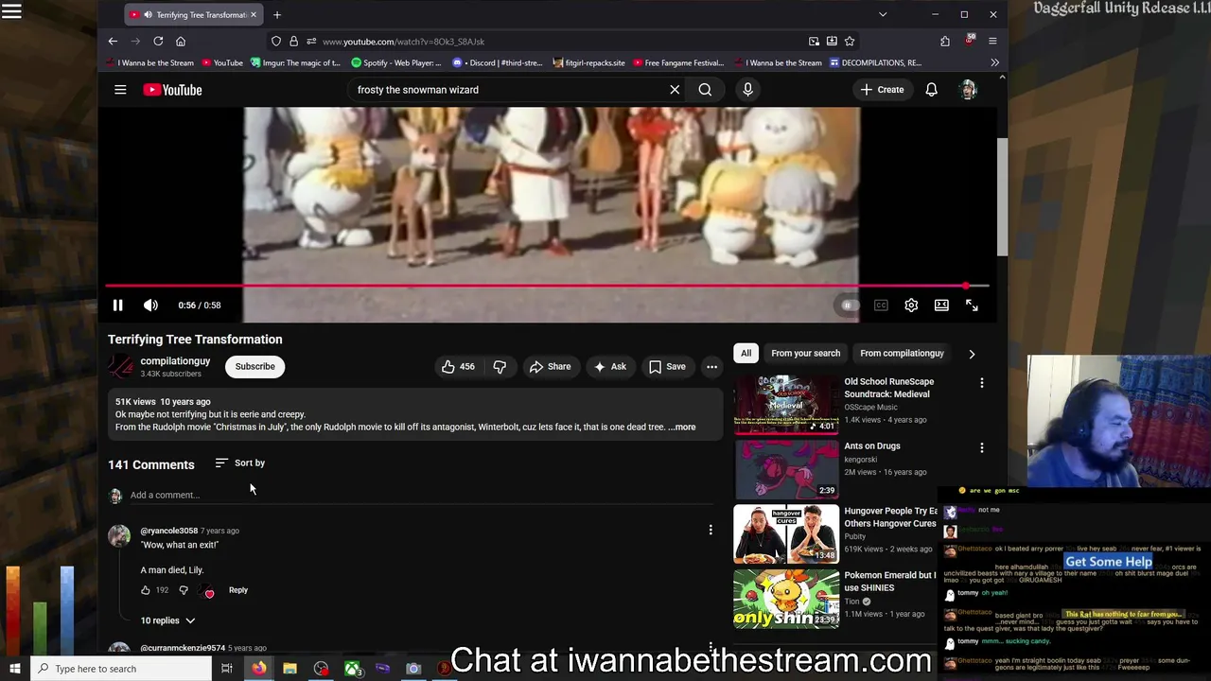Open Firefox application menu
1211x681 pixels.
click(992, 42)
